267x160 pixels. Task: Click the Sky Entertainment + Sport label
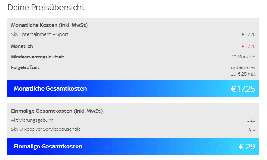click(40, 34)
